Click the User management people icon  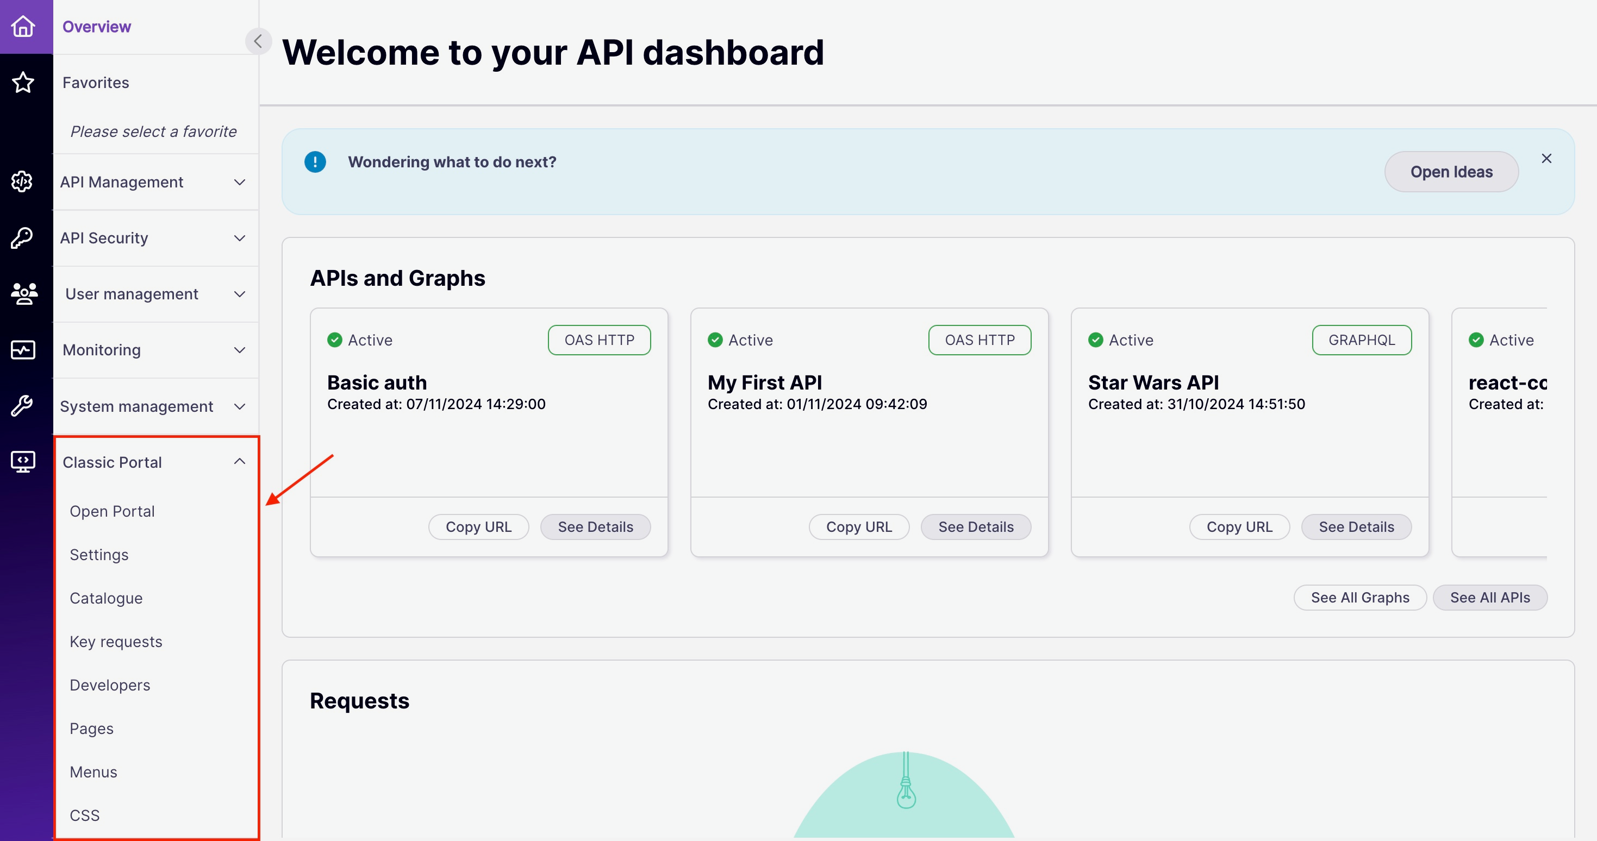click(x=23, y=294)
